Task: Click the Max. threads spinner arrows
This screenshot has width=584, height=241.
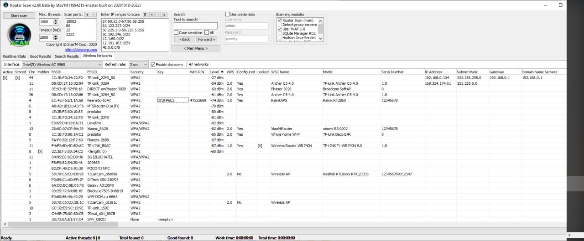Action: tap(57, 22)
